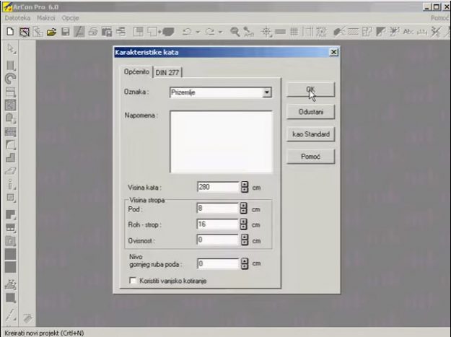Click the Odustani button
The width and height of the screenshot is (451, 337).
310,112
